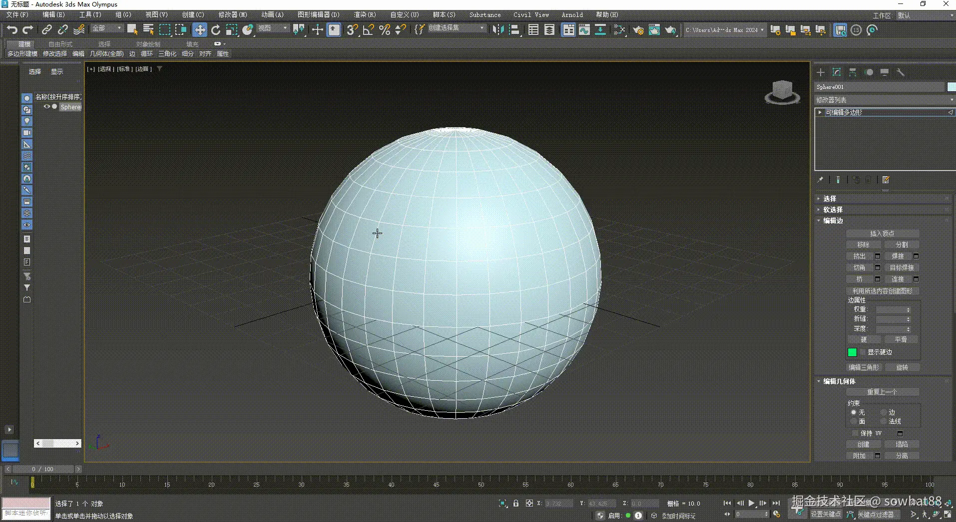
Task: Toggle the Angle Snap icon
Action: [x=368, y=30]
